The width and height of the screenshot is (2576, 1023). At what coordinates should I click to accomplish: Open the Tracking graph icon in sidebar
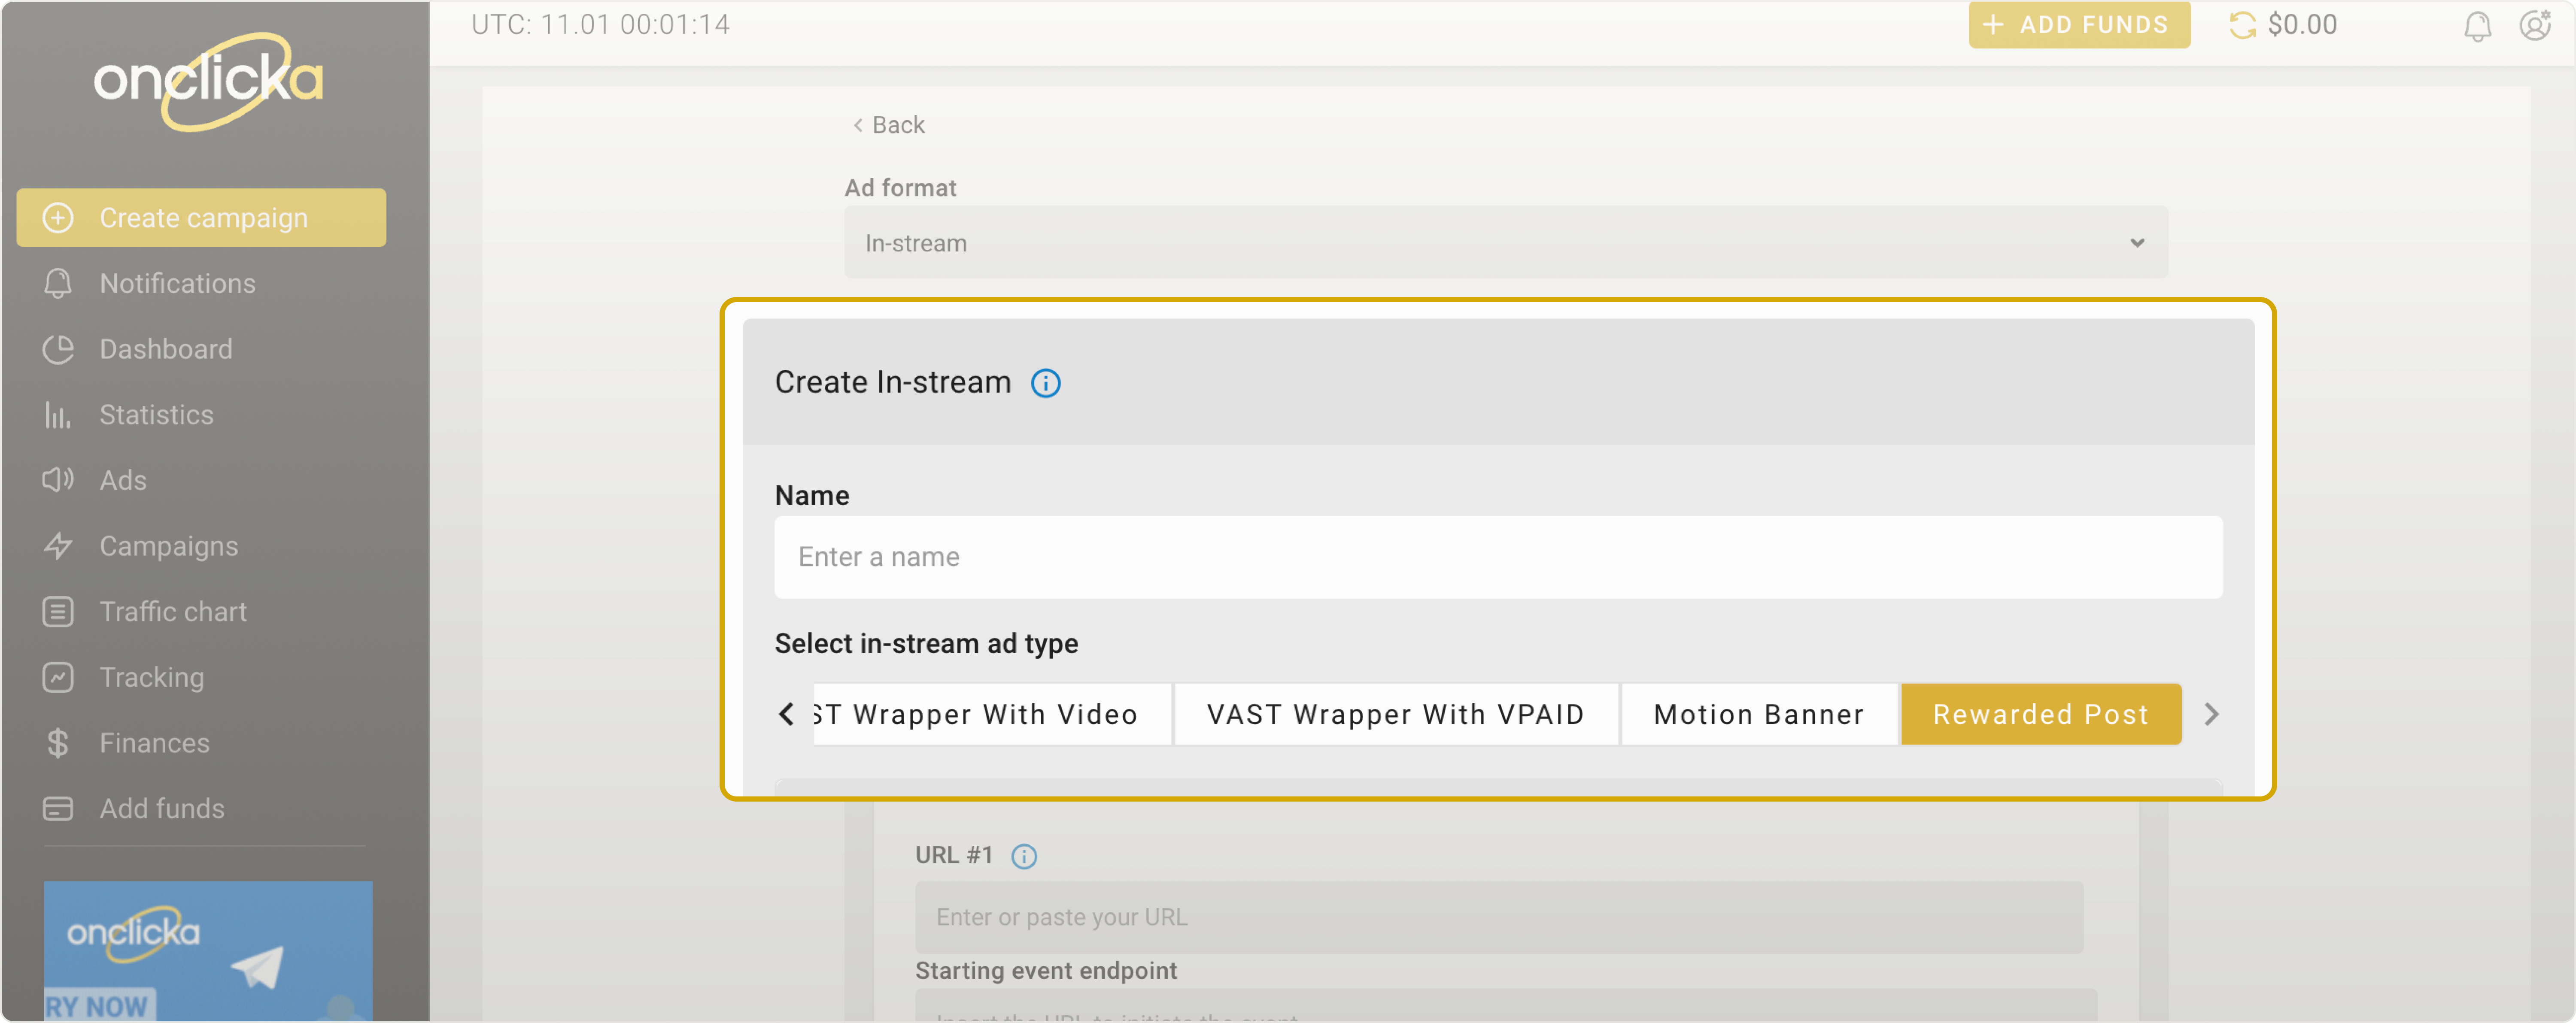click(58, 676)
